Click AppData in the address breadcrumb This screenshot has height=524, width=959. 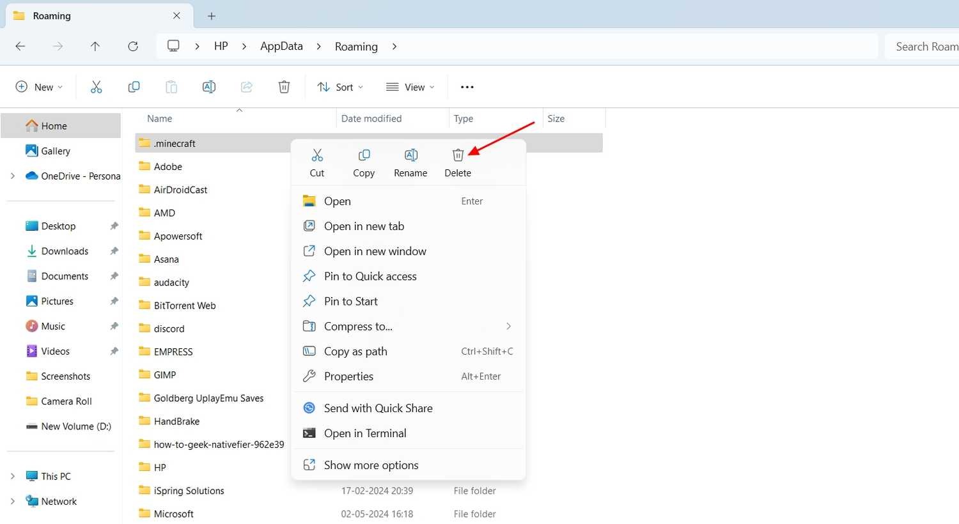coord(281,46)
